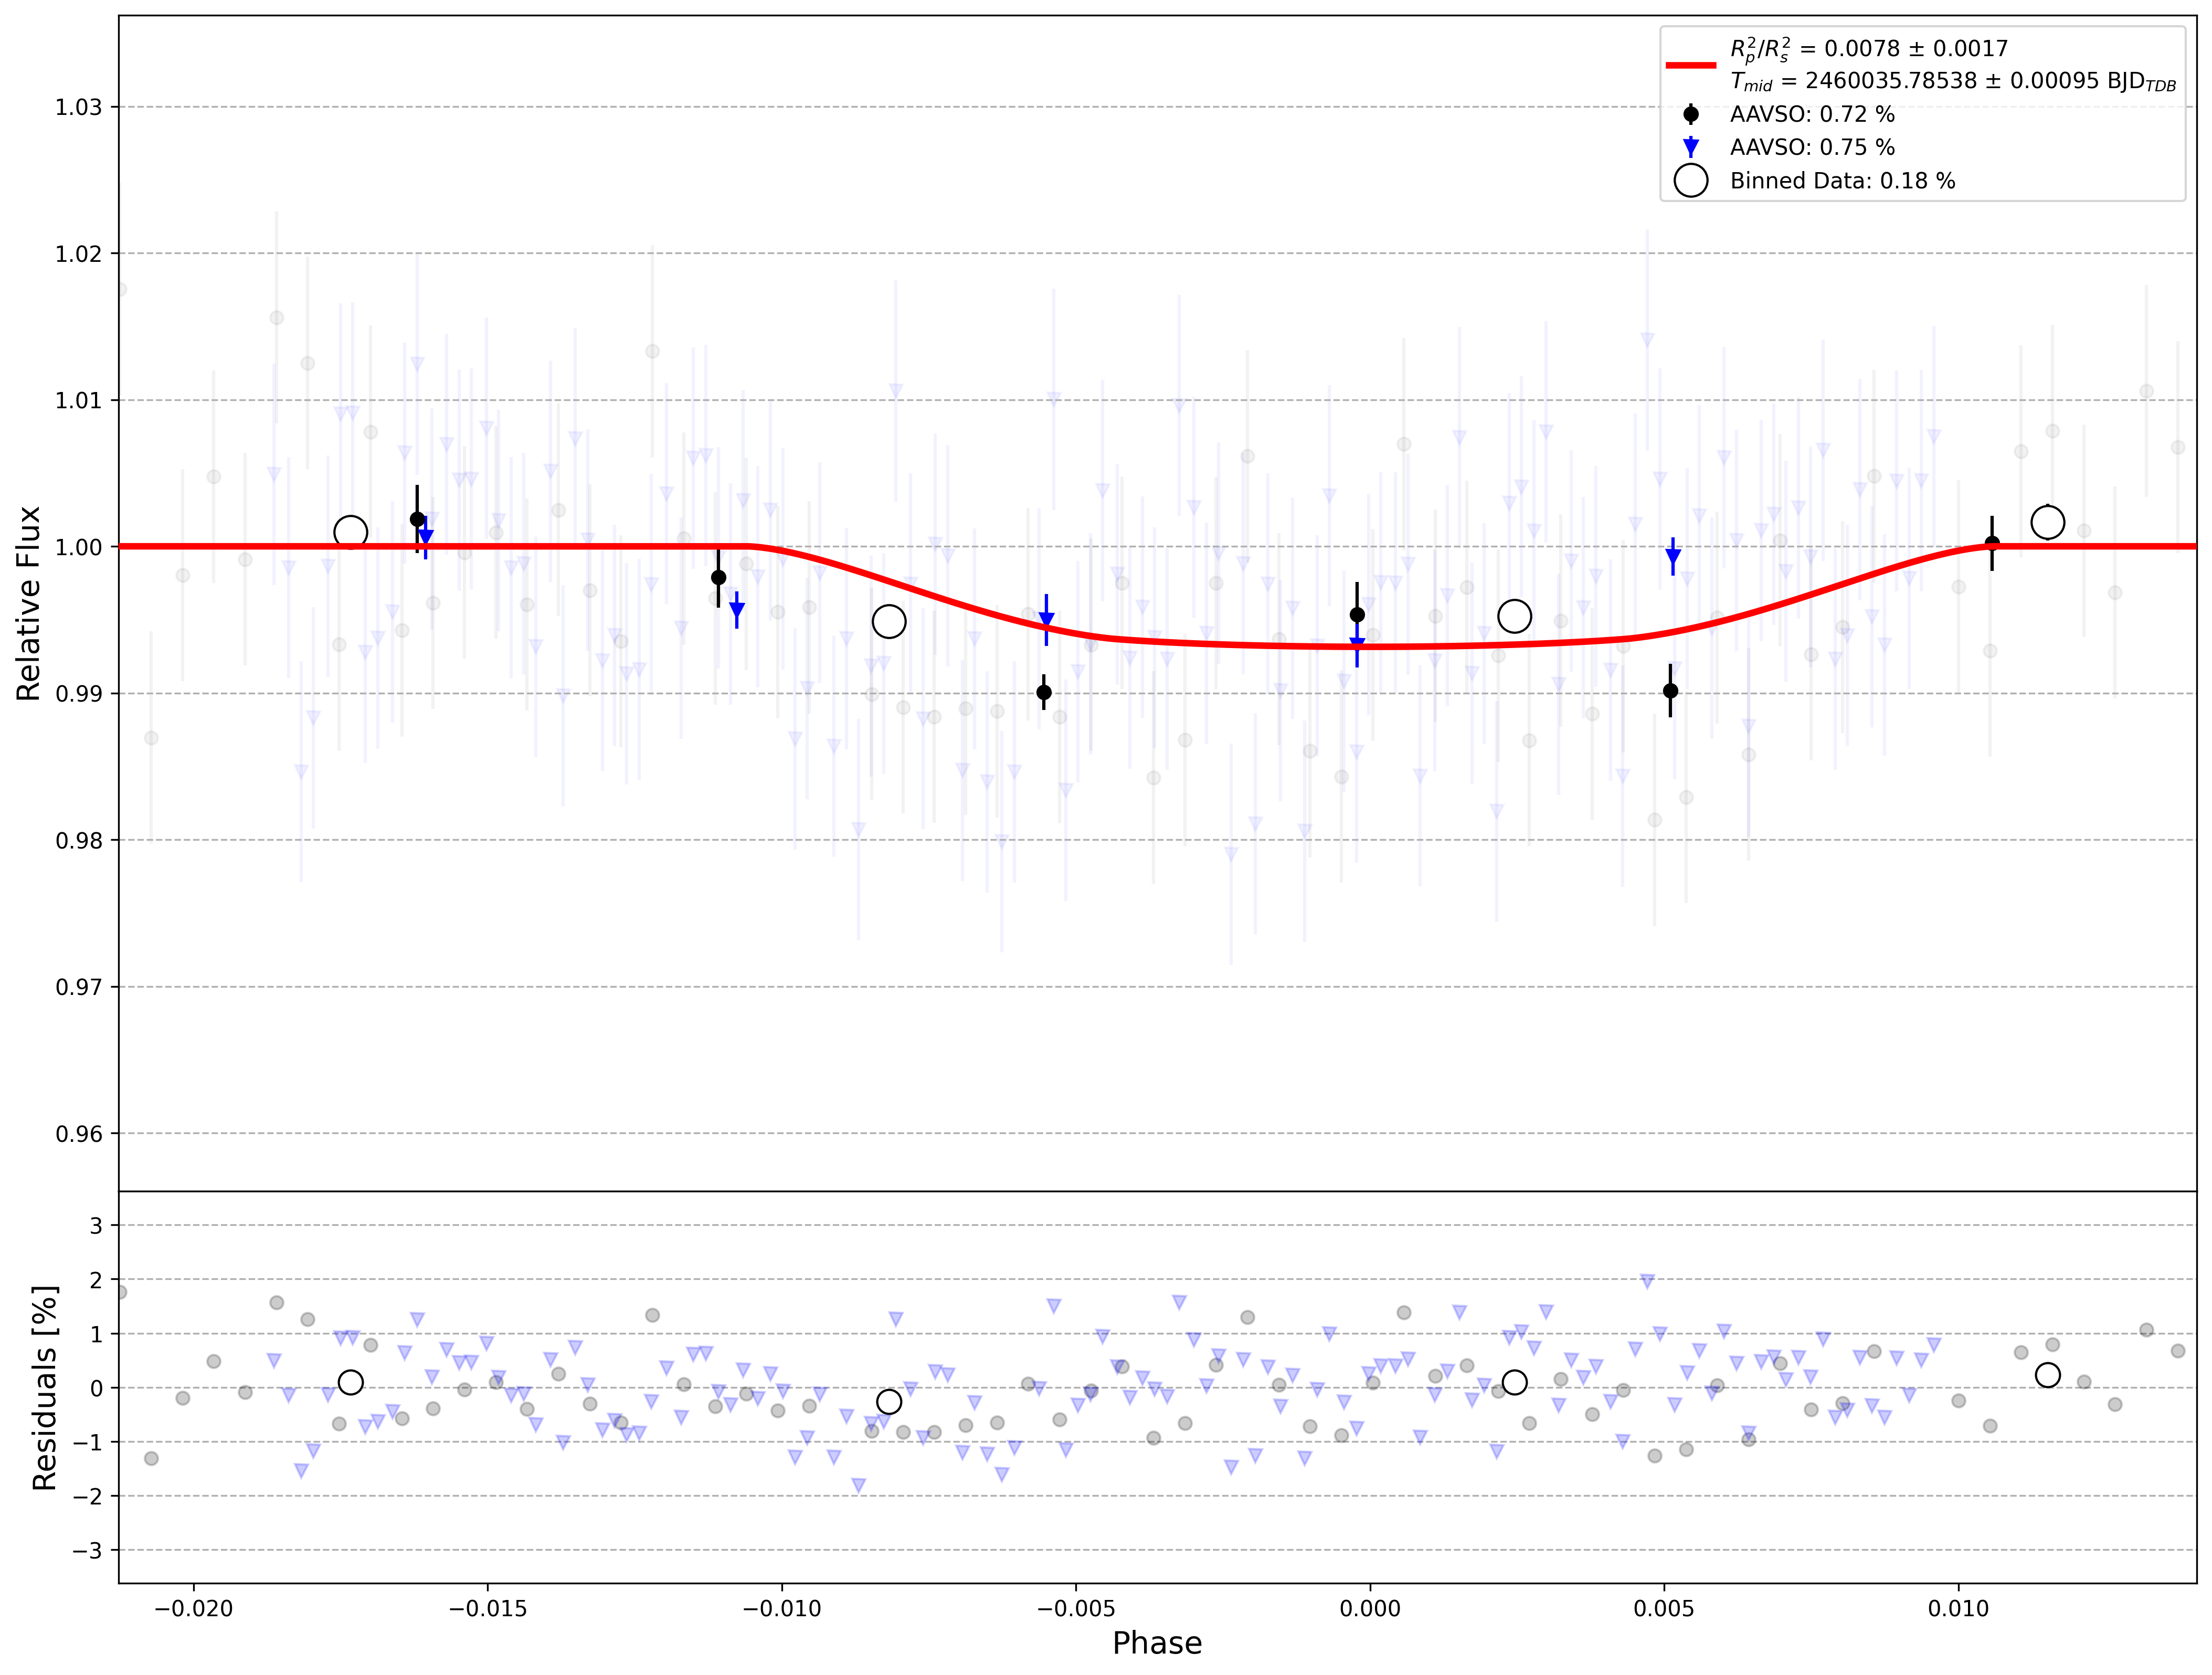The height and width of the screenshot is (1675, 2212).
Task: Click the Residuals [%] y-axis label
Action: click(x=44, y=1388)
